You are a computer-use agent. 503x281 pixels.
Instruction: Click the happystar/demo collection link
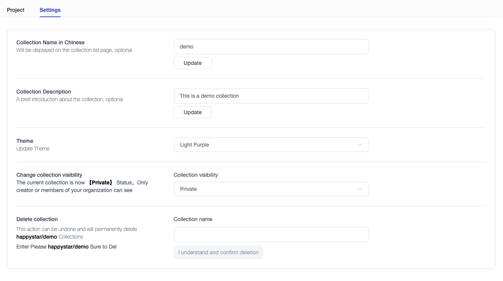36,237
